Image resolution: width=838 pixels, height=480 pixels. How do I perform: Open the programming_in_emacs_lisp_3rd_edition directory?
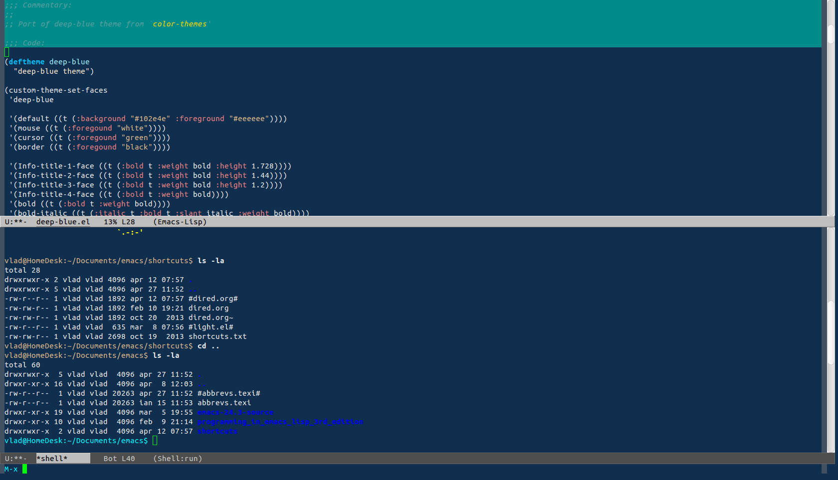tap(280, 422)
